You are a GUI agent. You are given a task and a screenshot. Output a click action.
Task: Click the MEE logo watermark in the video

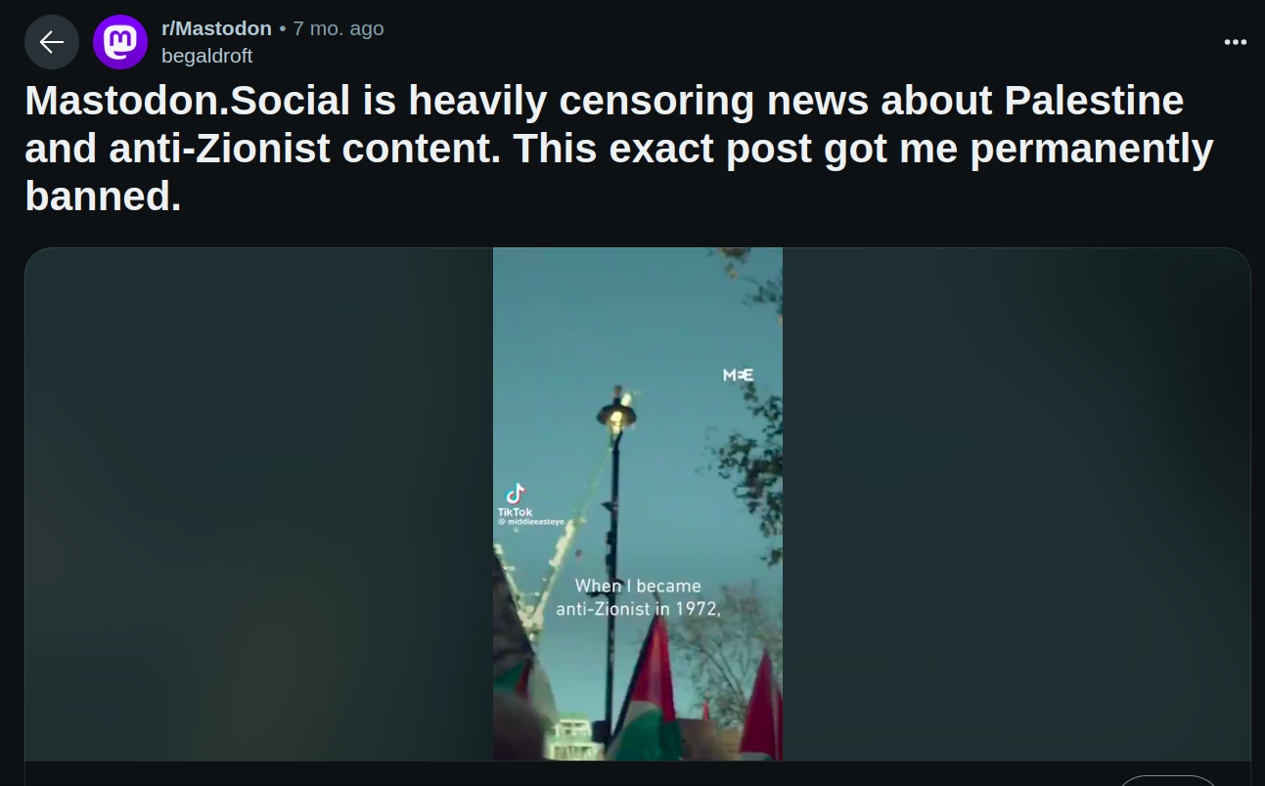(x=739, y=375)
